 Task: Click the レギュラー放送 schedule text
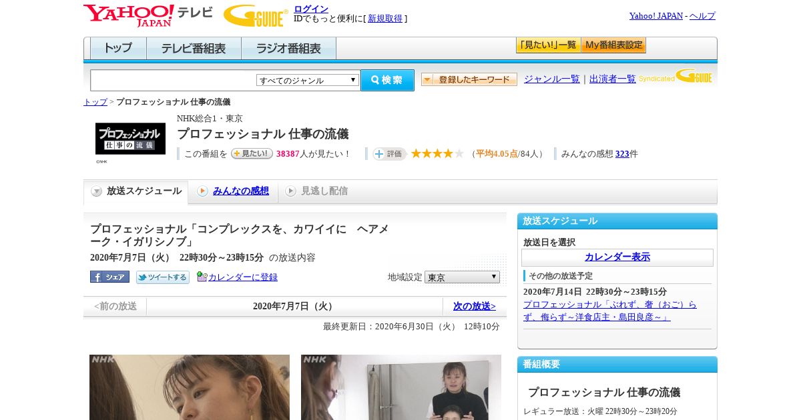point(600,411)
